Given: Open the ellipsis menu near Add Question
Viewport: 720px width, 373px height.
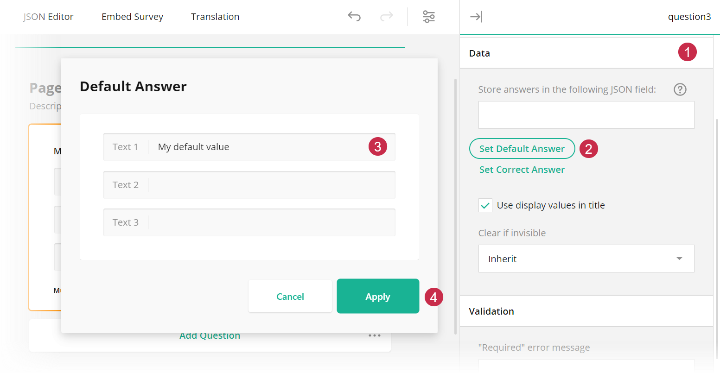Looking at the screenshot, I should tap(375, 335).
